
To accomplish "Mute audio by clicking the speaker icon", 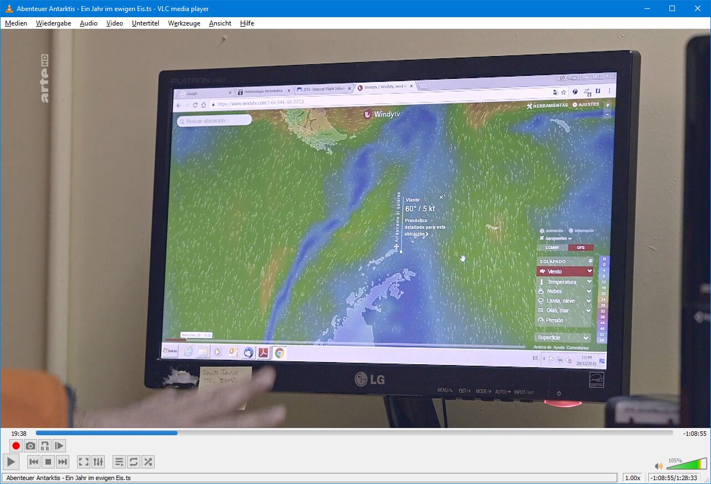I will (658, 466).
